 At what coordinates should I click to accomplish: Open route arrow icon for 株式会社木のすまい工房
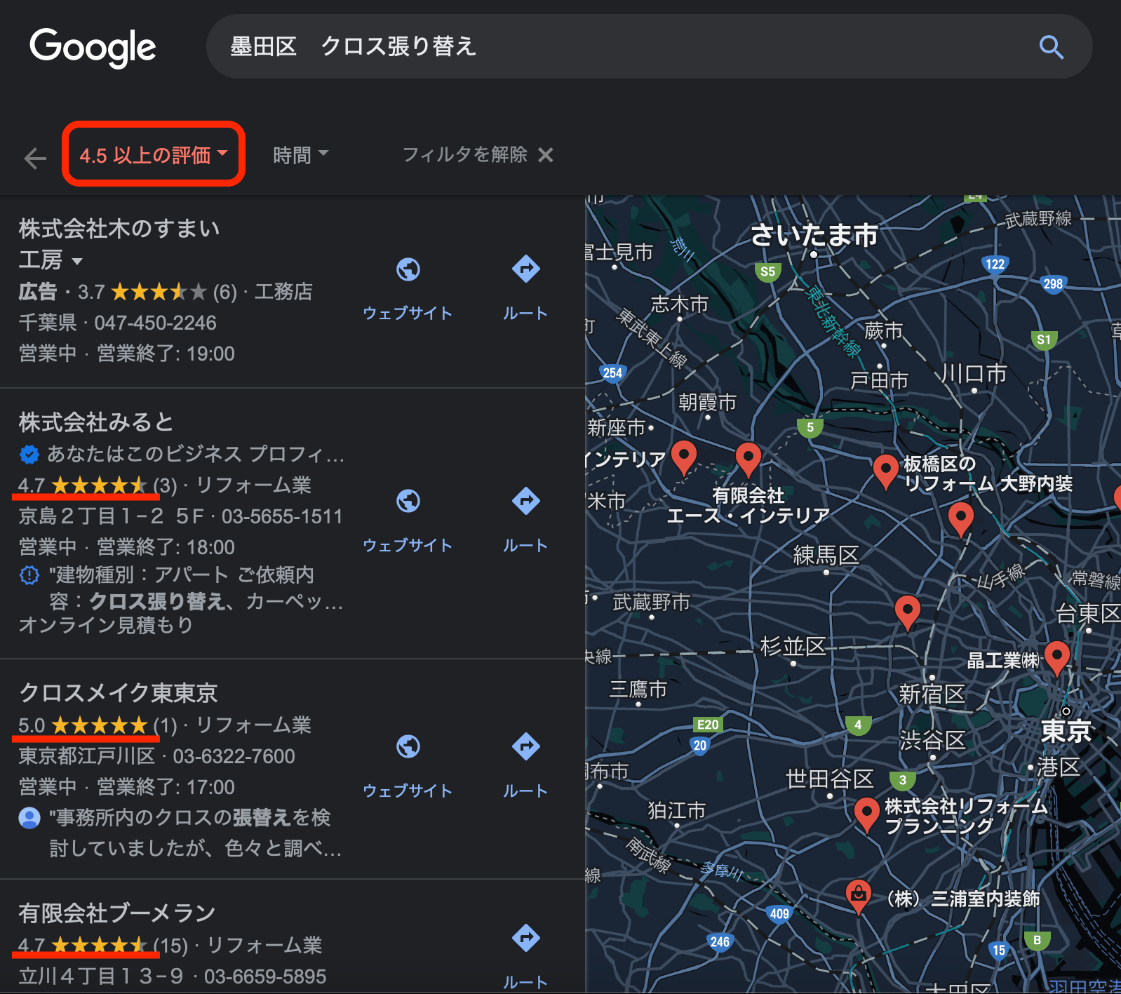pos(525,269)
